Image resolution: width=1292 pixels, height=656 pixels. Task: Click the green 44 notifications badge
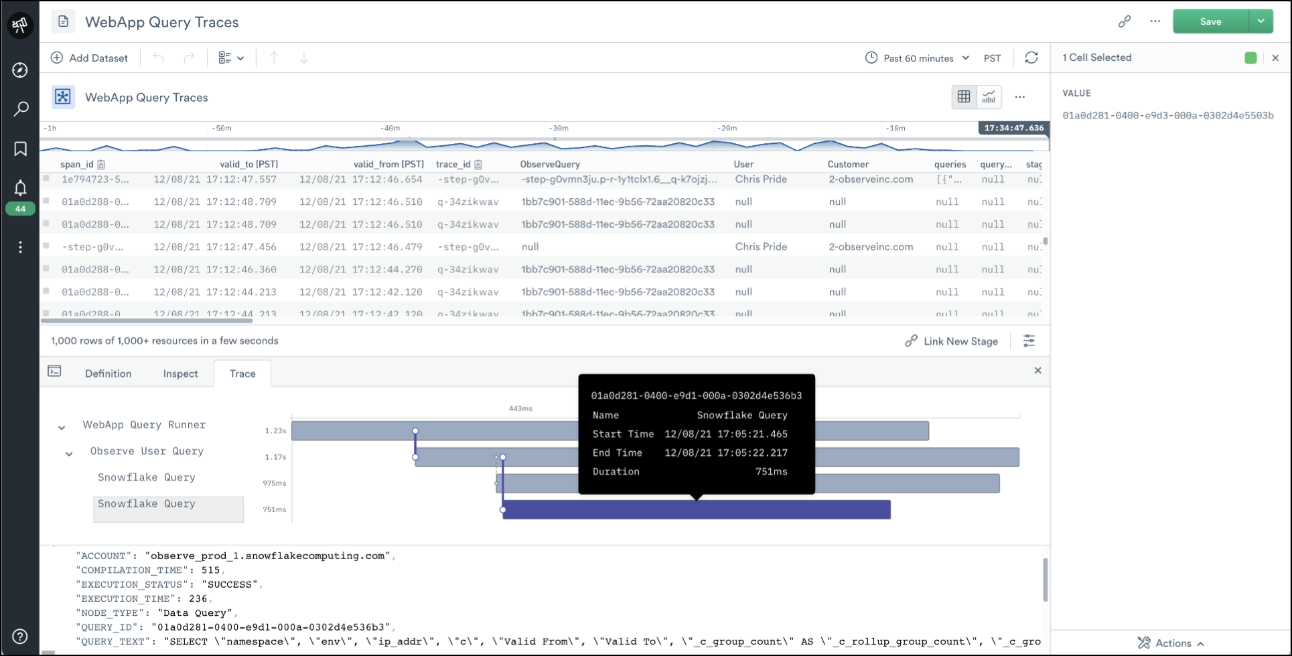20,209
